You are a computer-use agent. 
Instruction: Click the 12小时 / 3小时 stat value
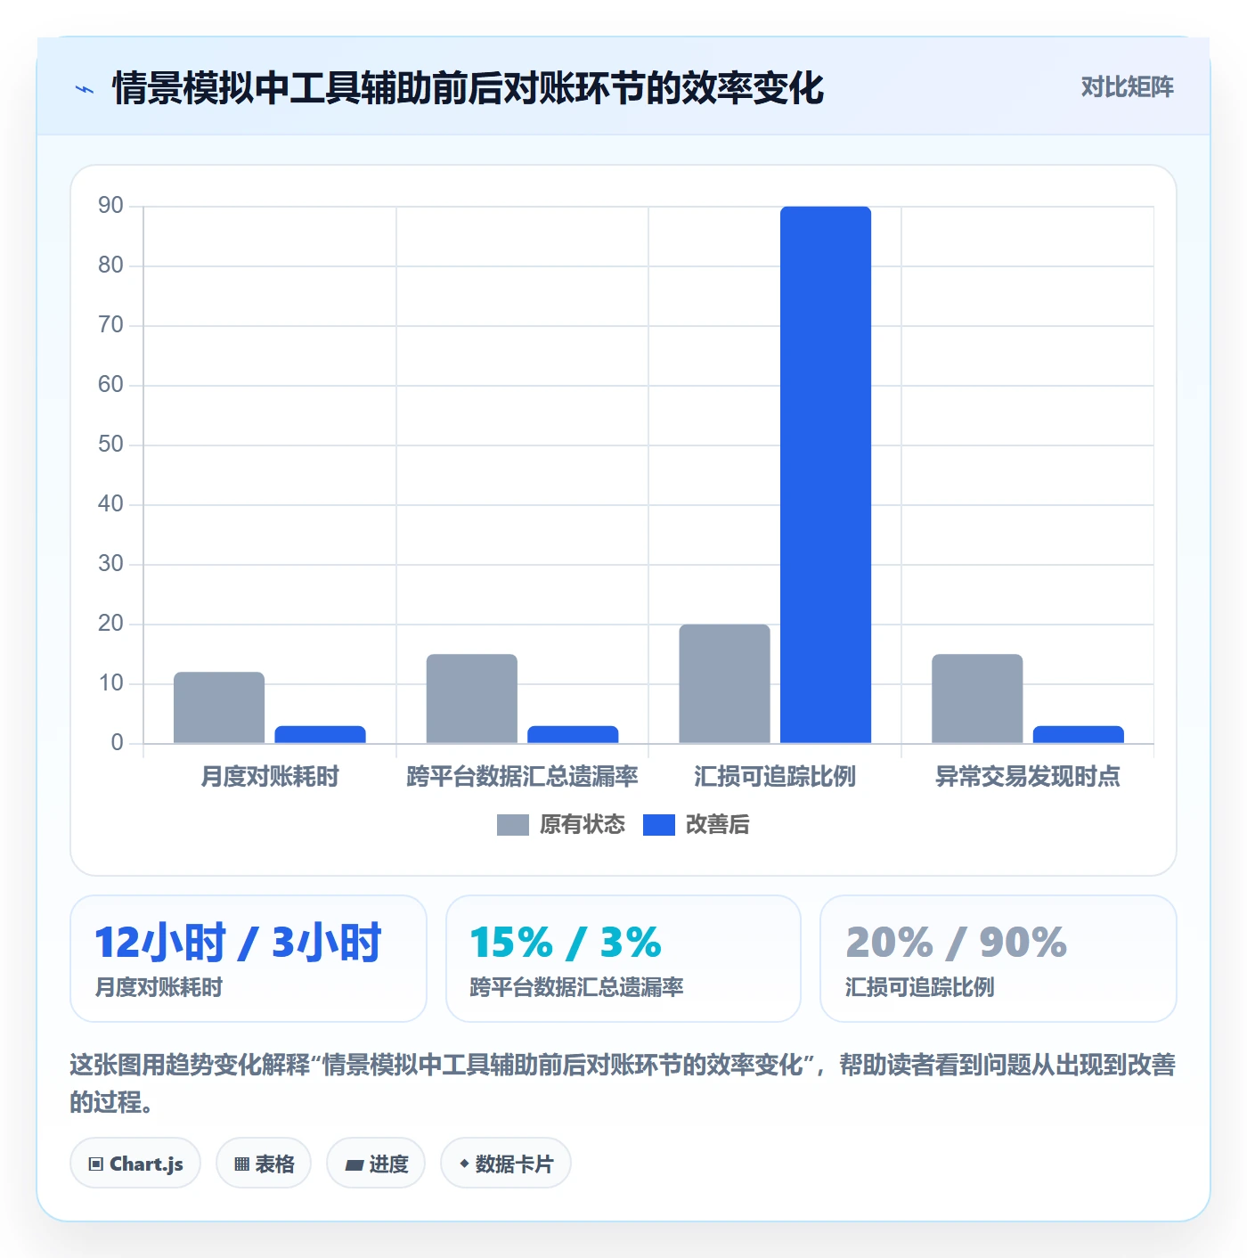pyautogui.click(x=238, y=943)
